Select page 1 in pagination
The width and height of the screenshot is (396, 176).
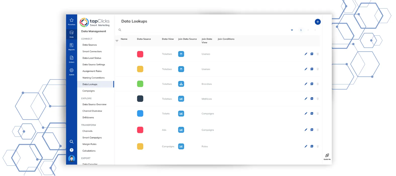301,30
